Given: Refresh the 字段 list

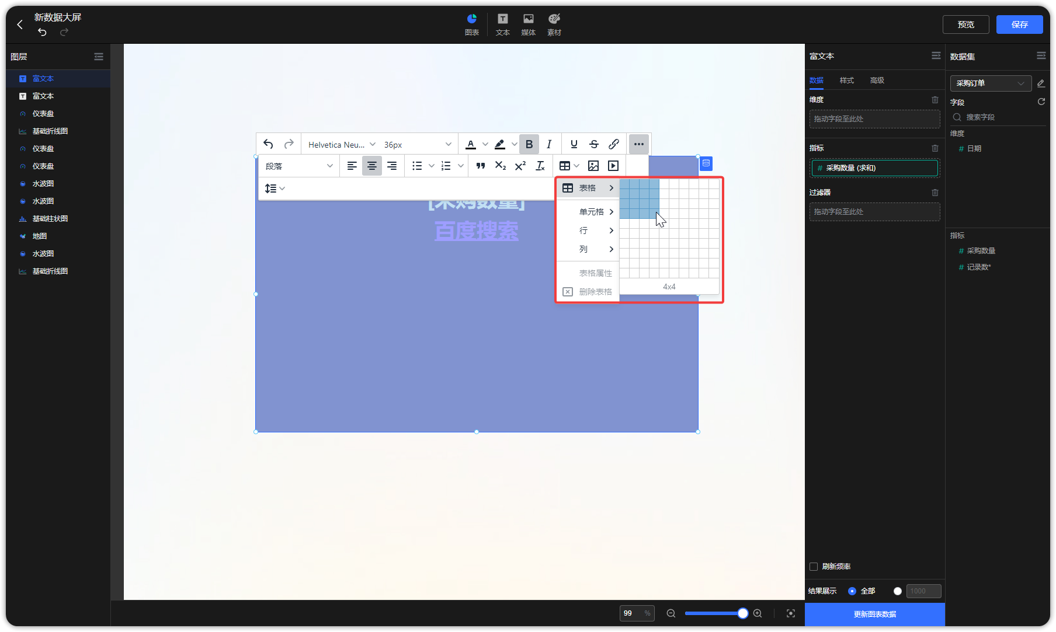Looking at the screenshot, I should (x=1041, y=102).
